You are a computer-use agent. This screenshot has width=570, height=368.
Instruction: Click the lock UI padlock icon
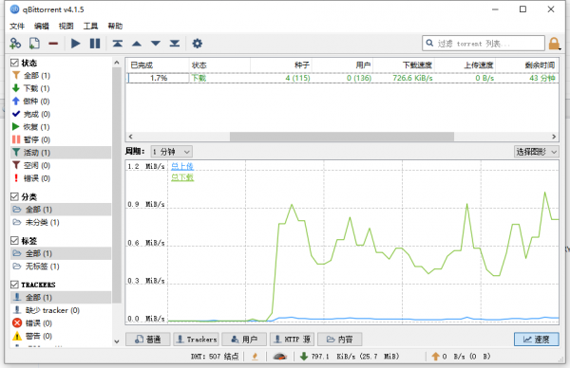pyautogui.click(x=554, y=44)
